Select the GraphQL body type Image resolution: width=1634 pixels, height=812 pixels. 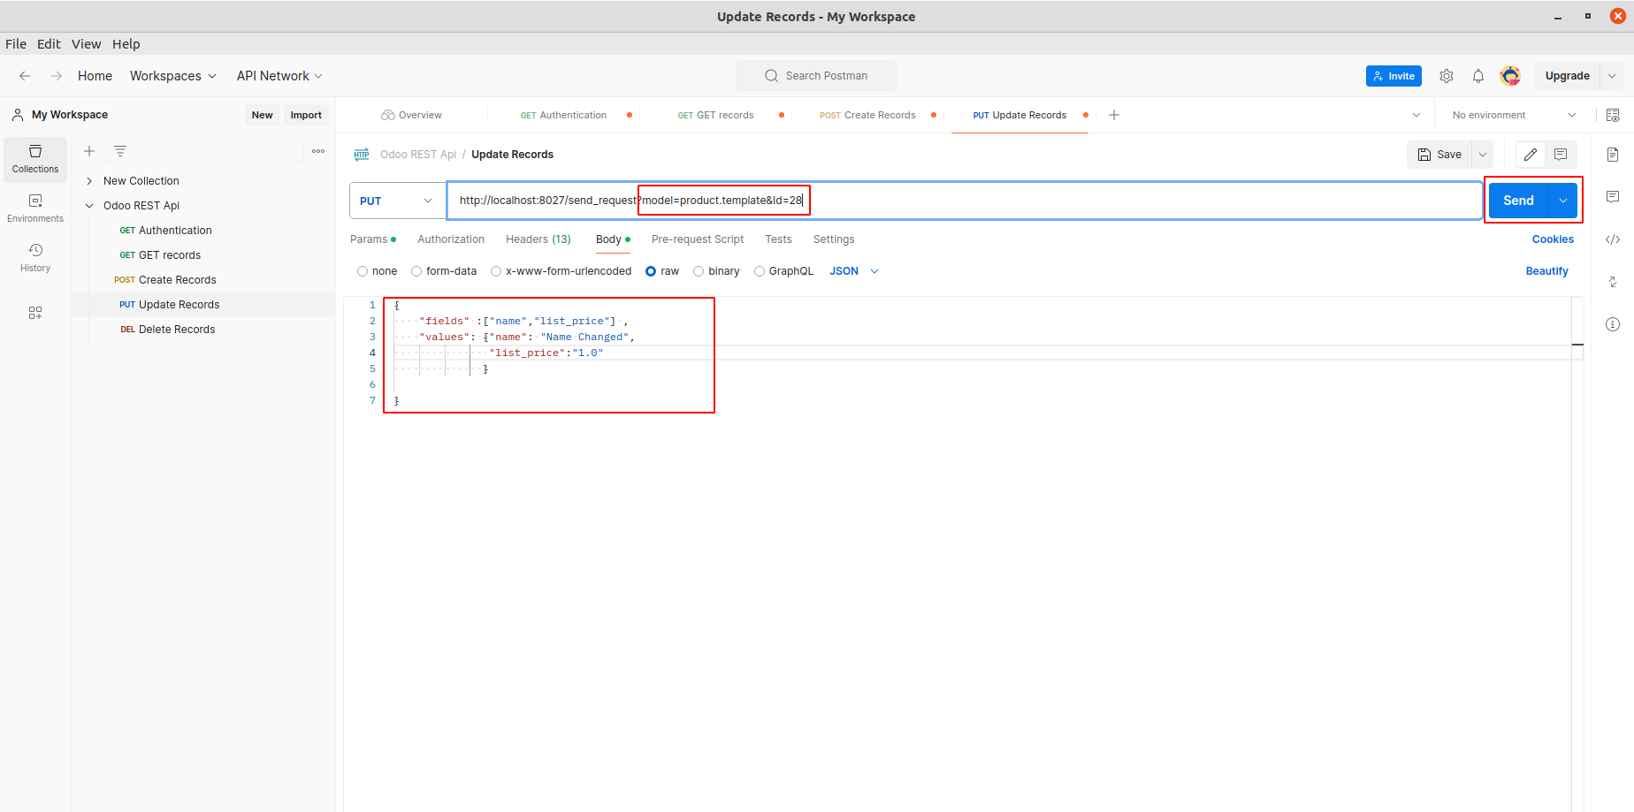click(x=760, y=271)
